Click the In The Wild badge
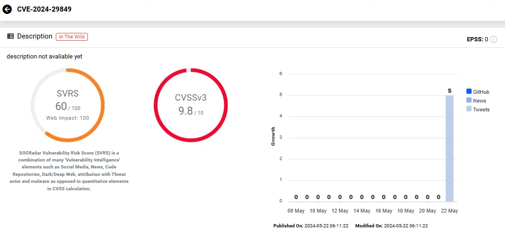The height and width of the screenshot is (232, 505). [72, 37]
